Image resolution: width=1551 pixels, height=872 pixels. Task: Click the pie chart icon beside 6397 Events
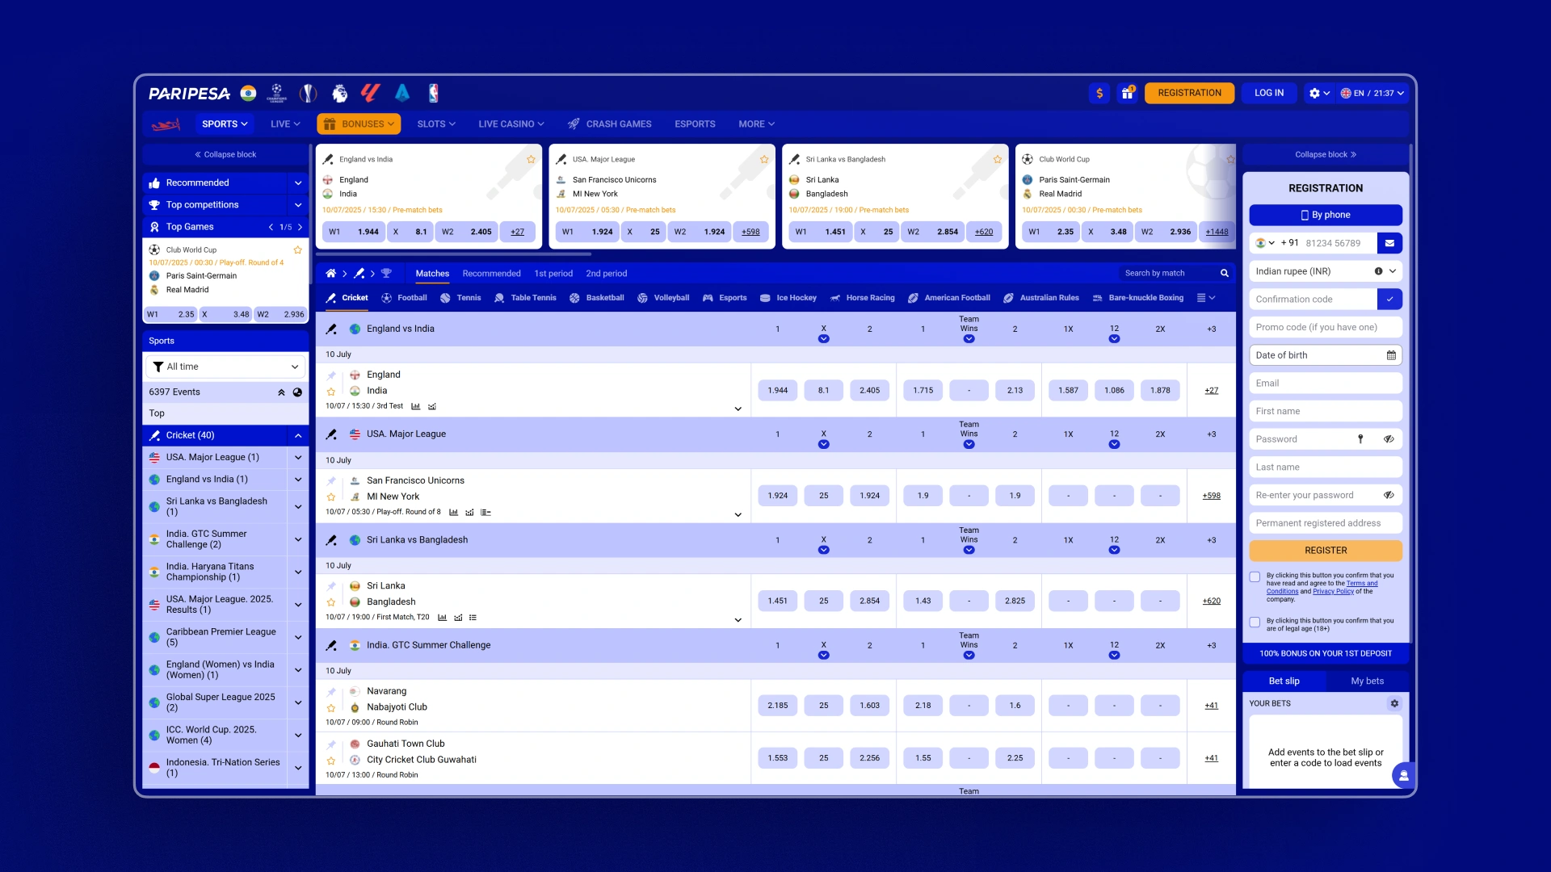[297, 392]
